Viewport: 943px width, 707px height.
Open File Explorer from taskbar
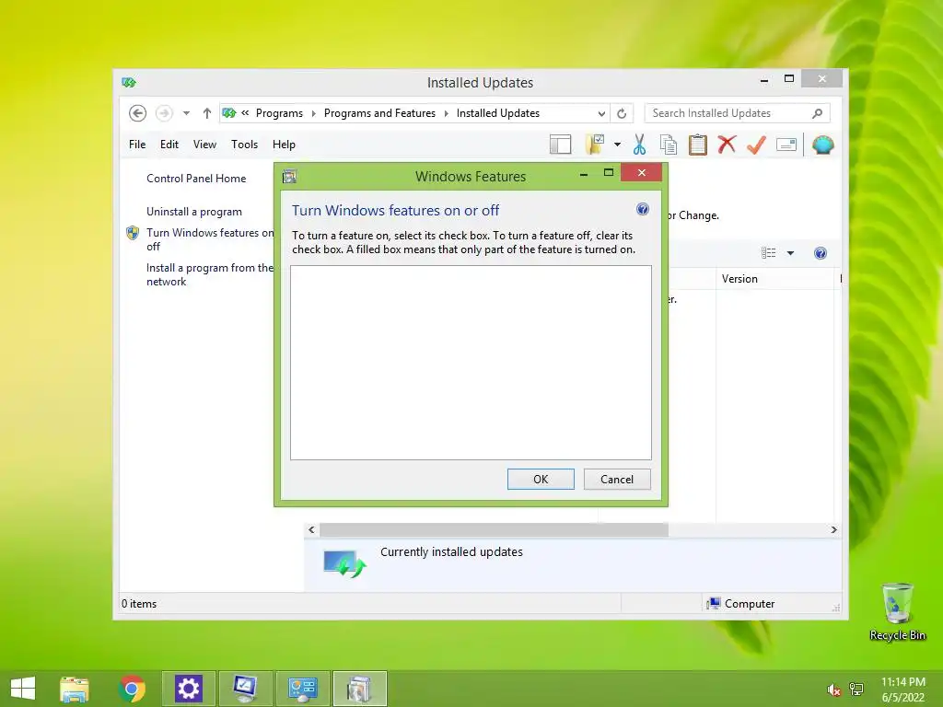[x=75, y=689]
